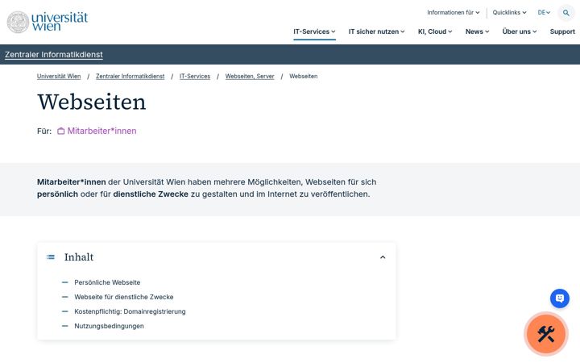The width and height of the screenshot is (580, 363).
Task: Collapse the Inhalt panel chevron
Action: (x=383, y=257)
